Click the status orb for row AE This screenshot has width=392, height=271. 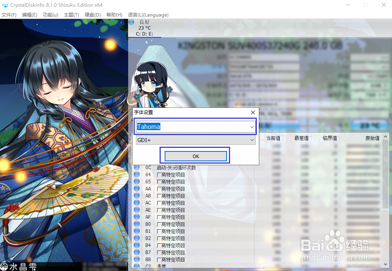[137, 210]
